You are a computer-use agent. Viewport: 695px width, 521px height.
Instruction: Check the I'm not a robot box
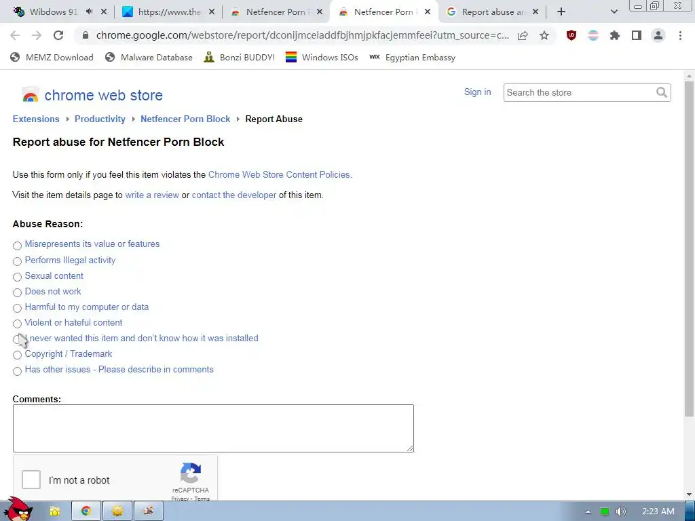(31, 480)
